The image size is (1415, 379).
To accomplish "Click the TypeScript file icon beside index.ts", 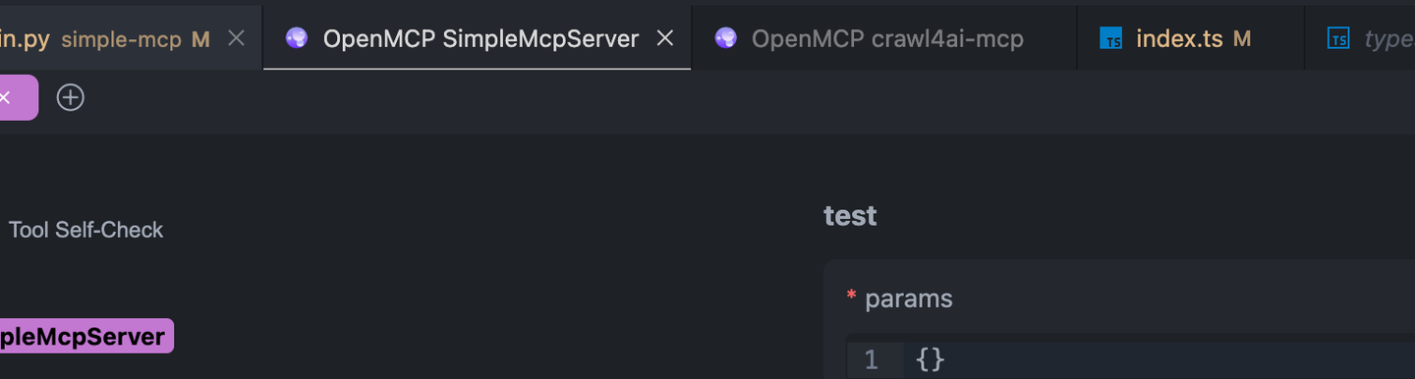I will point(1111,39).
